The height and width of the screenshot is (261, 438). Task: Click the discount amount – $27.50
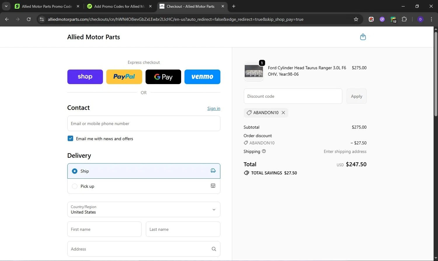tap(358, 143)
